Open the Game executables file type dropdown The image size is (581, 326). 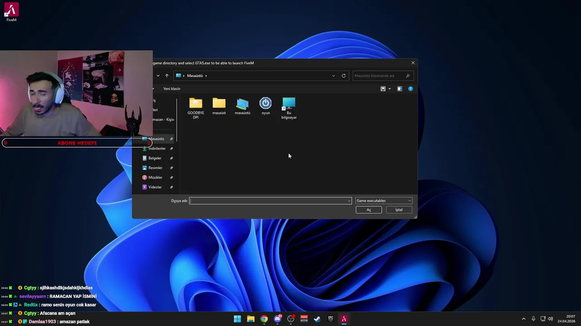384,201
